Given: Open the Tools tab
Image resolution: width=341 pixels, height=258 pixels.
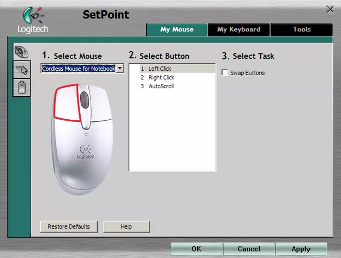Looking at the screenshot, I should point(302,29).
